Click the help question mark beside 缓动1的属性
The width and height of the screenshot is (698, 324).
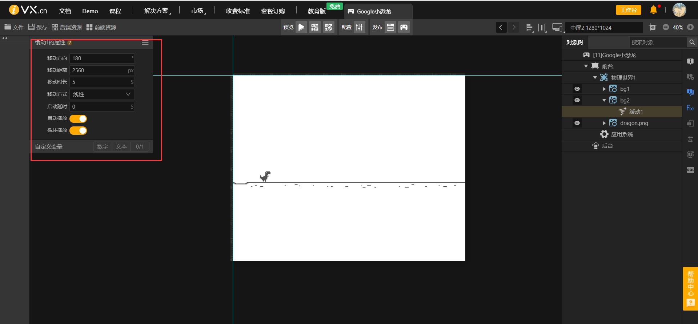tap(70, 43)
